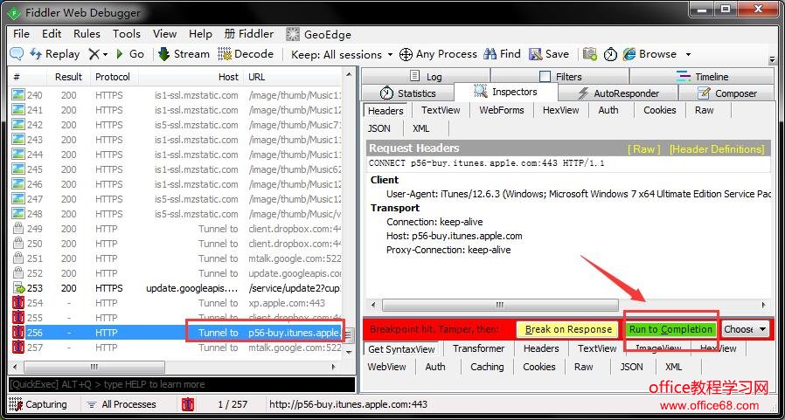Switch to the Statistics tab
Image resolution: width=785 pixels, height=420 pixels.
pos(407,93)
